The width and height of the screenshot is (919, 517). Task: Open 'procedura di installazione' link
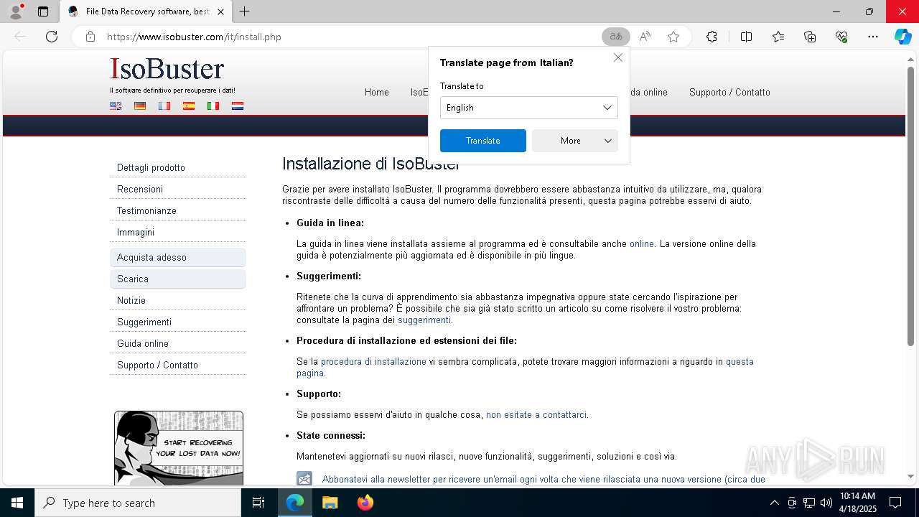373,361
